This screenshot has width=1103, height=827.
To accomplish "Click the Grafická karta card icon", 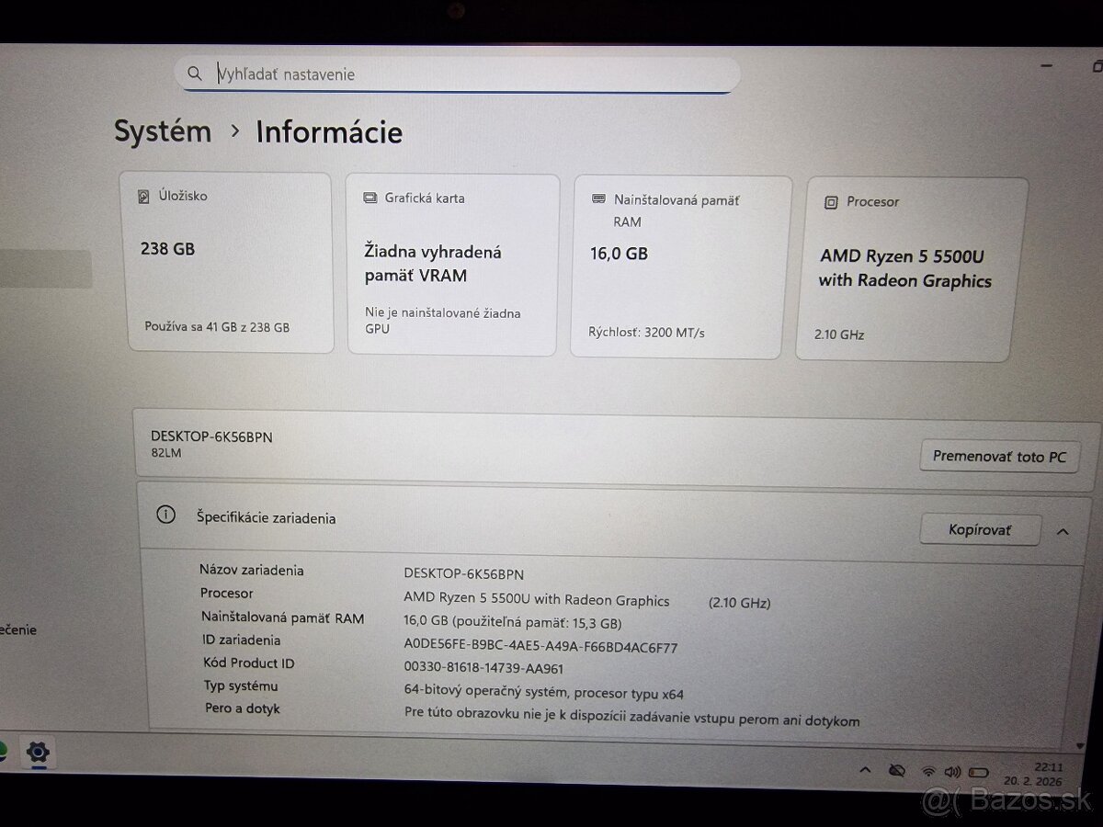I will click(370, 197).
